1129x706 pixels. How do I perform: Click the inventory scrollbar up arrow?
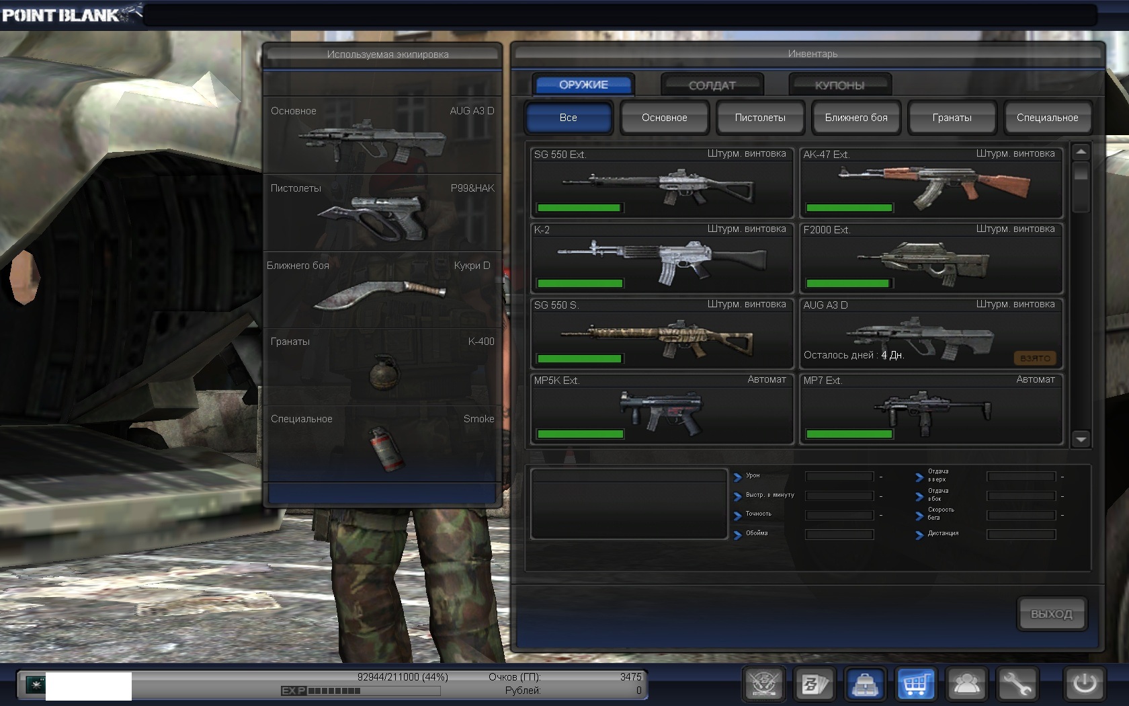click(1081, 152)
